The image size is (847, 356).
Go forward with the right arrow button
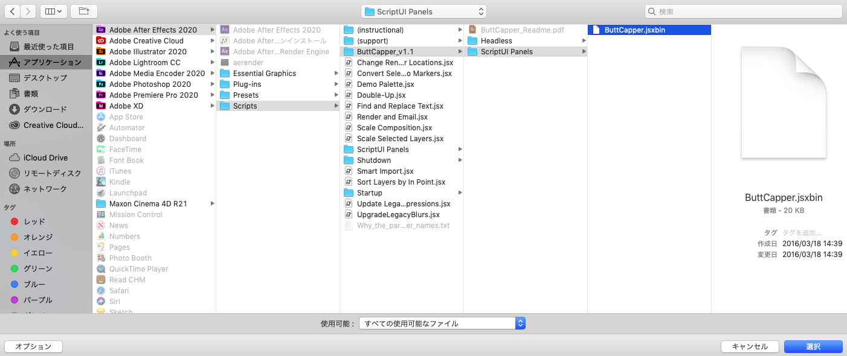click(x=28, y=11)
